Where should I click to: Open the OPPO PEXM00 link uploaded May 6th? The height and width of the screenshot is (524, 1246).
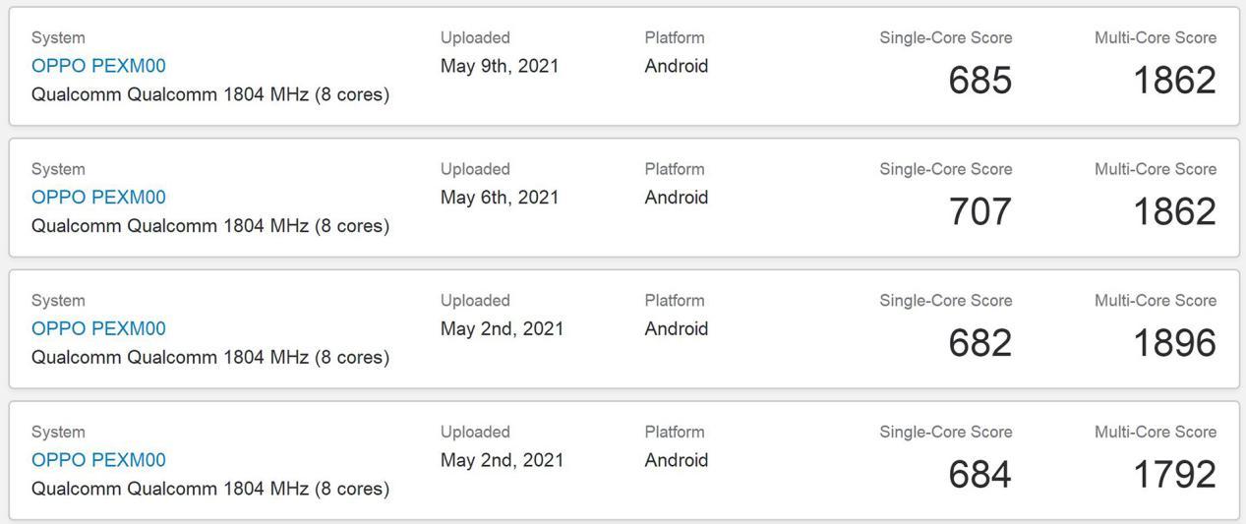[98, 198]
